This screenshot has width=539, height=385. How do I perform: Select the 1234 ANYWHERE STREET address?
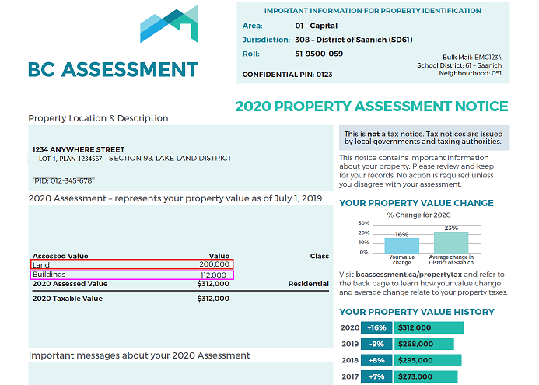click(79, 149)
